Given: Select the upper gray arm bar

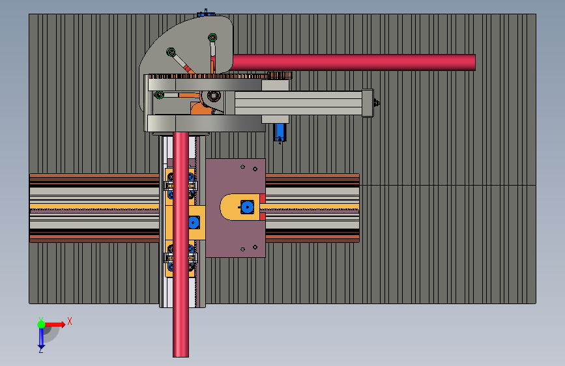Looking at the screenshot, I should [x=205, y=85].
